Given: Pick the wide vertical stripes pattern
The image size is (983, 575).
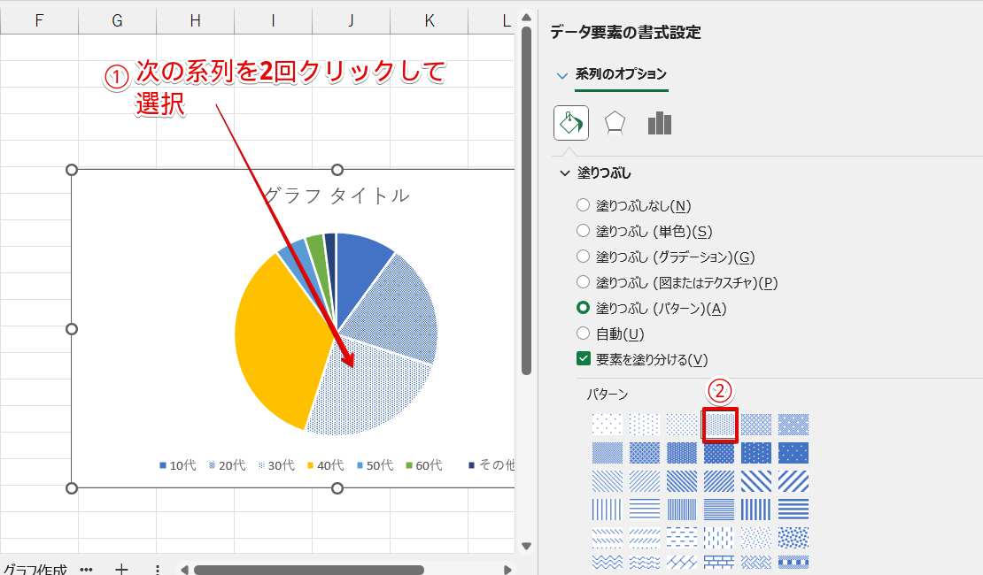Looking at the screenshot, I should pyautogui.click(x=756, y=510).
